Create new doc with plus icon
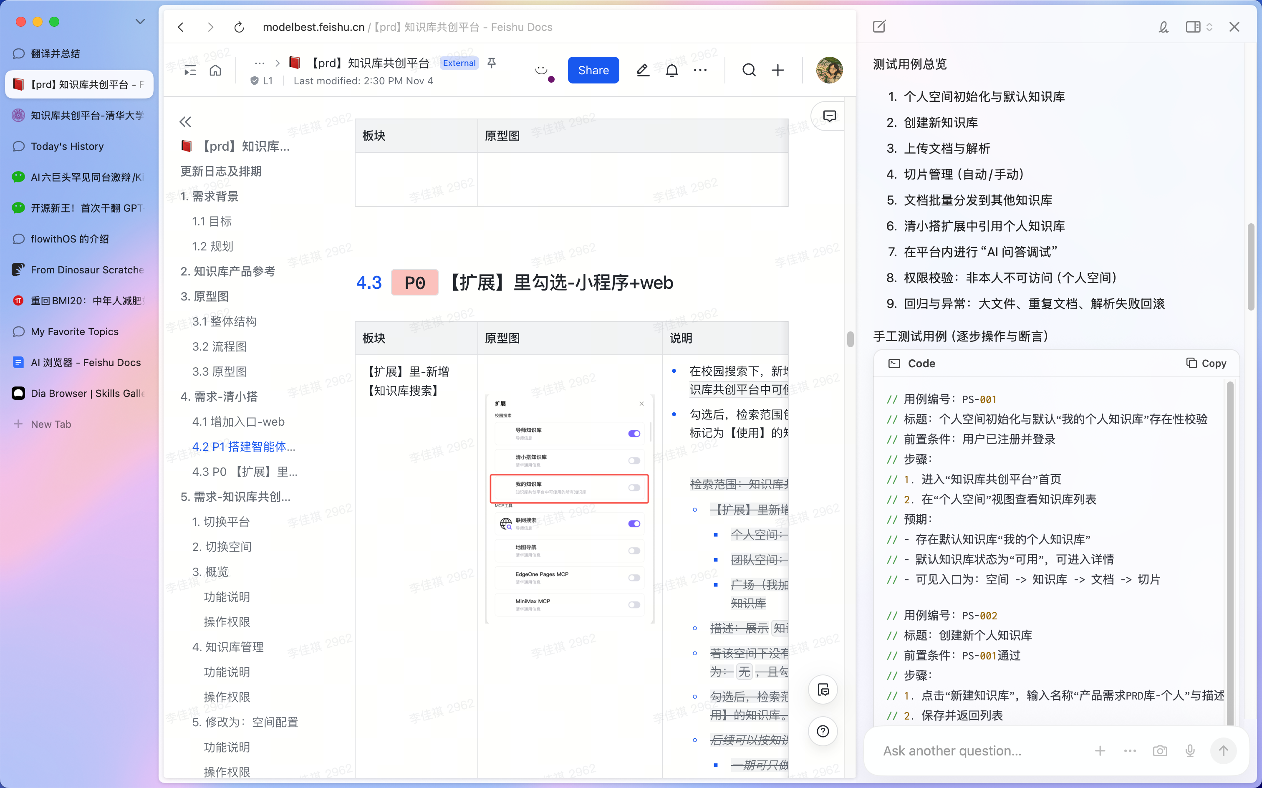Image resolution: width=1262 pixels, height=788 pixels. click(777, 70)
